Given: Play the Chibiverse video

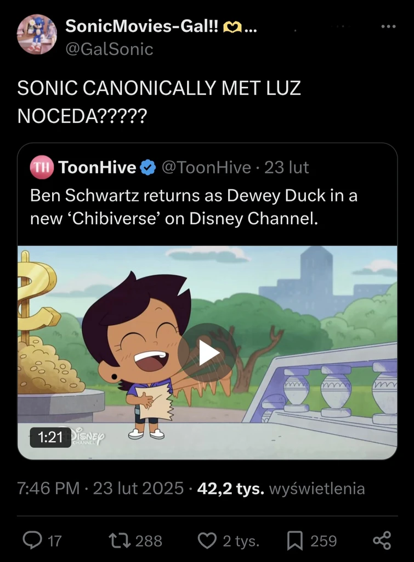Looking at the screenshot, I should [x=207, y=352].
